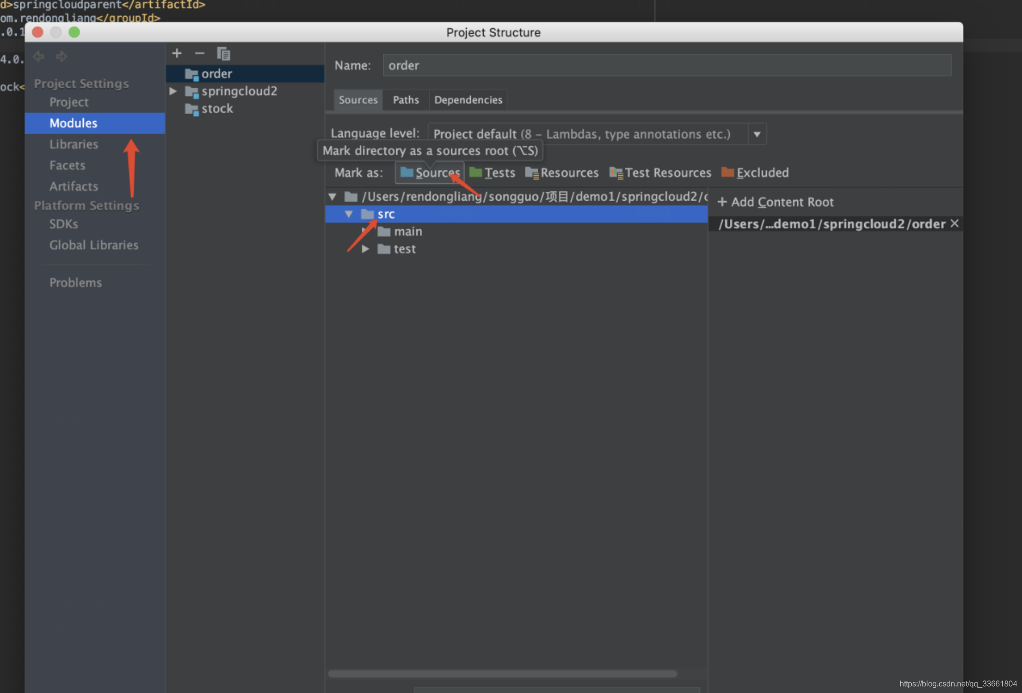
Task: Mark directory as Resources
Action: coord(562,172)
